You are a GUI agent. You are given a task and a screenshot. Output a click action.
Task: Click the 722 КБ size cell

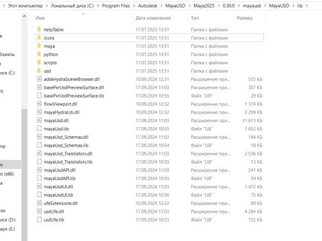(255, 220)
